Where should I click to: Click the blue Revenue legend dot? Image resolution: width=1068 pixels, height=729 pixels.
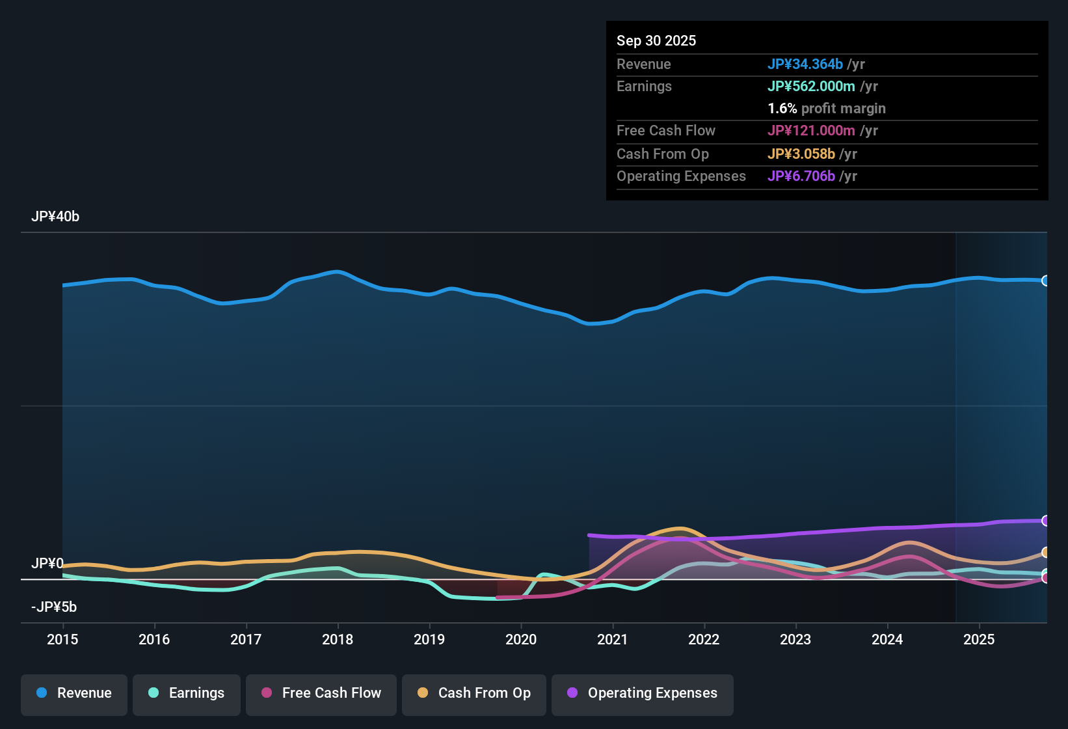point(42,693)
